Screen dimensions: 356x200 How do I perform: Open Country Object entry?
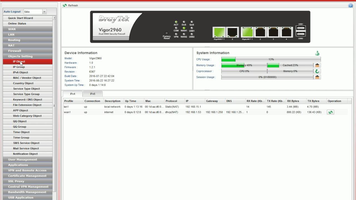point(28,83)
